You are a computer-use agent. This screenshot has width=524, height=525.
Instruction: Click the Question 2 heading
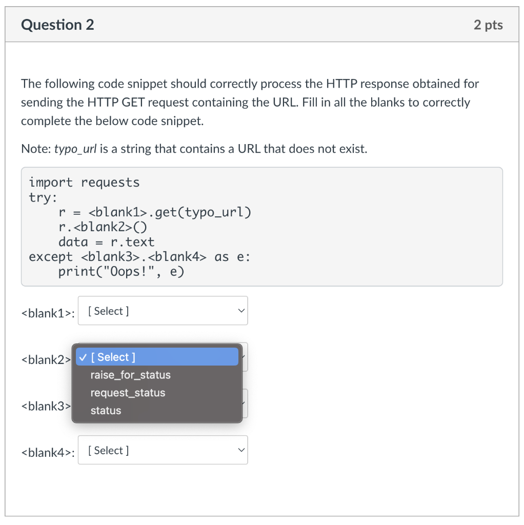tap(57, 25)
